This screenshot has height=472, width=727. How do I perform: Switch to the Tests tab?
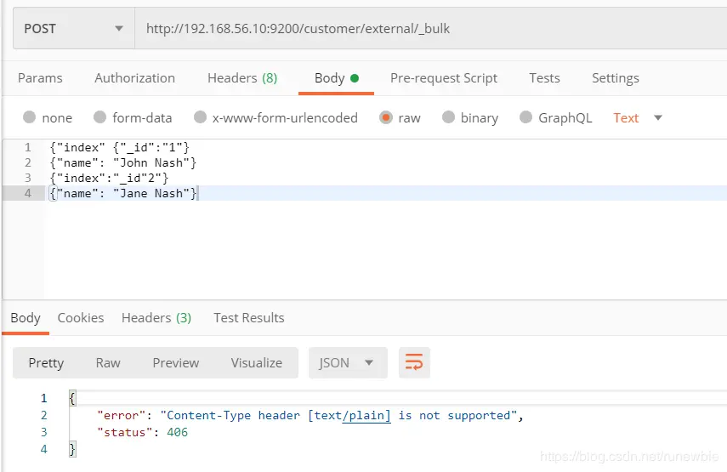(x=544, y=78)
